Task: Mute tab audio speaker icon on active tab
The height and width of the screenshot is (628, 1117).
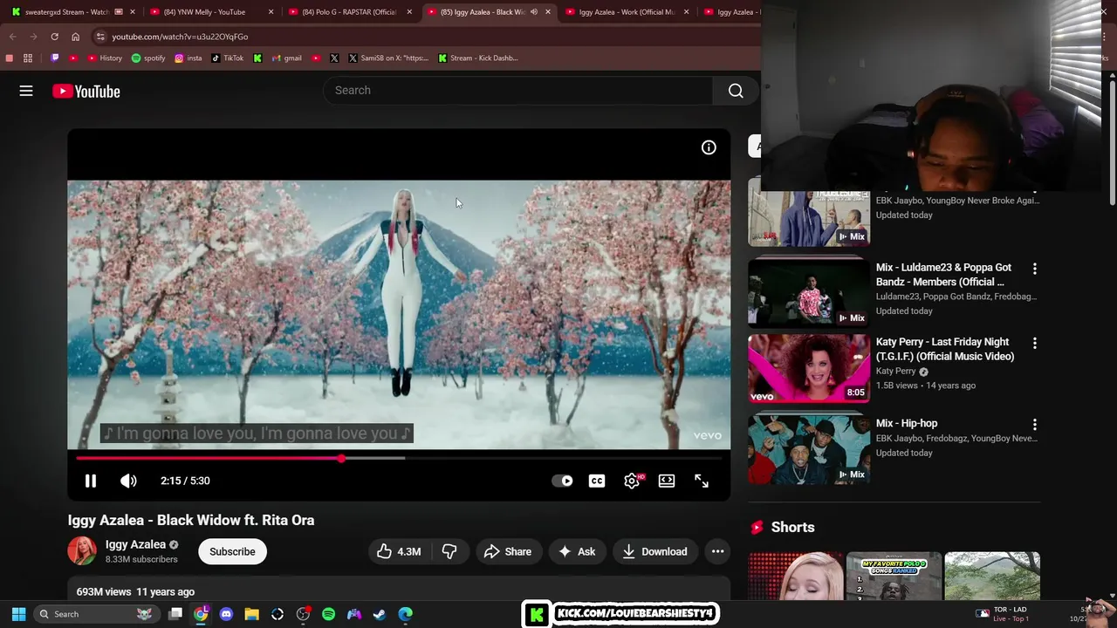Action: 533,12
